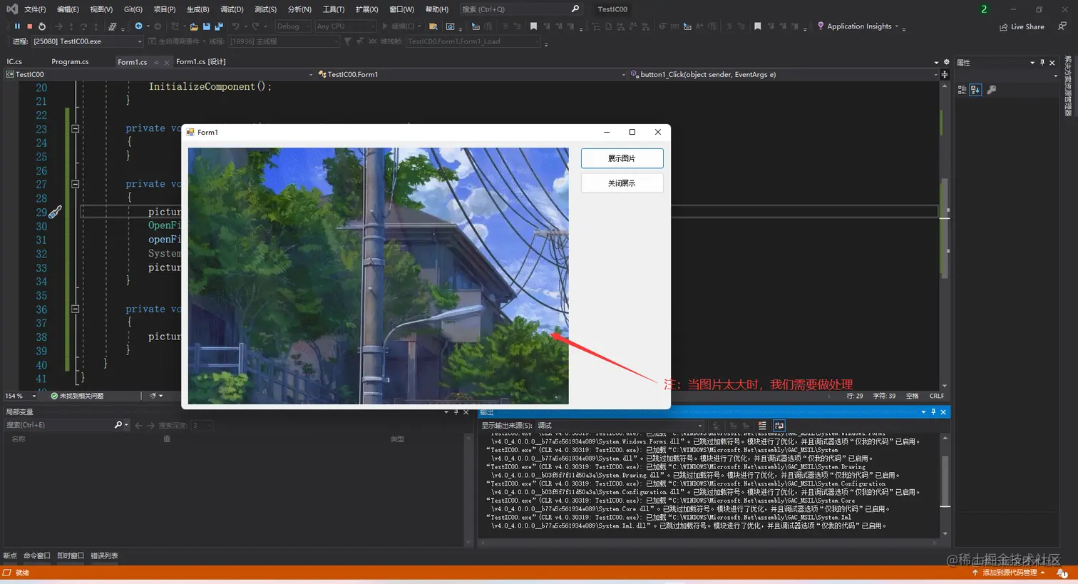This screenshot has width=1078, height=584.
Task: Open the button1_Click member dropdown
Action: tap(784, 74)
